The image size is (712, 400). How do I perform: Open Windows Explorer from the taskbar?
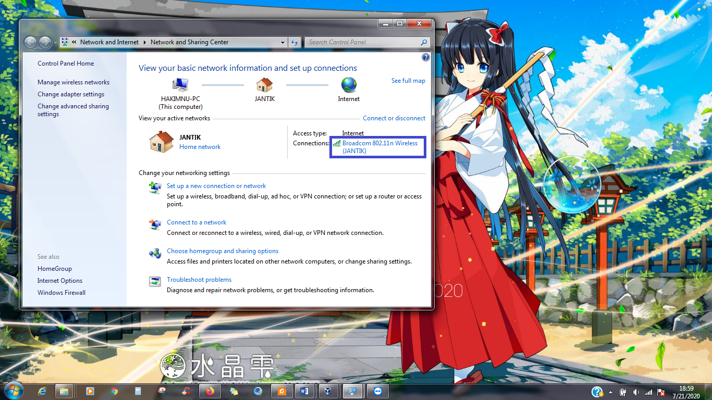tap(64, 392)
